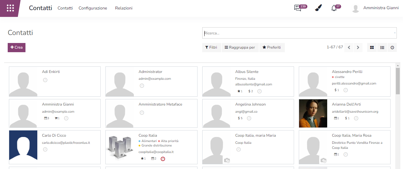Open the notifications bell icon

[x=334, y=8]
